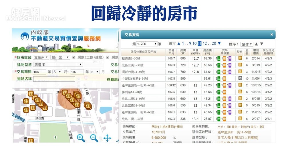This screenshot has height=150, width=286.
Task: Click the 屋齡 column header
Action: [x=247, y=52]
